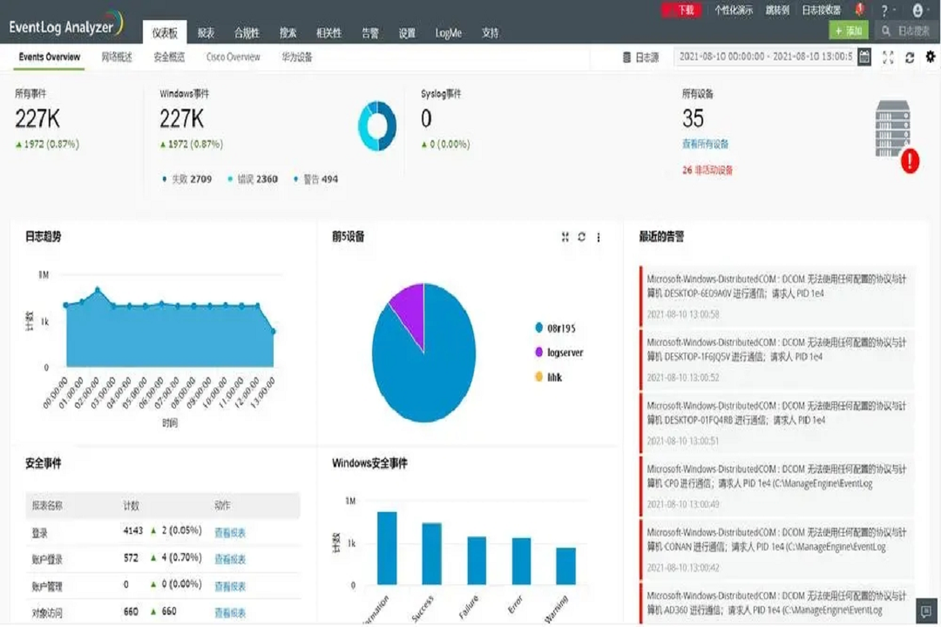Click the 错误 2360 legend entry

[253, 179]
